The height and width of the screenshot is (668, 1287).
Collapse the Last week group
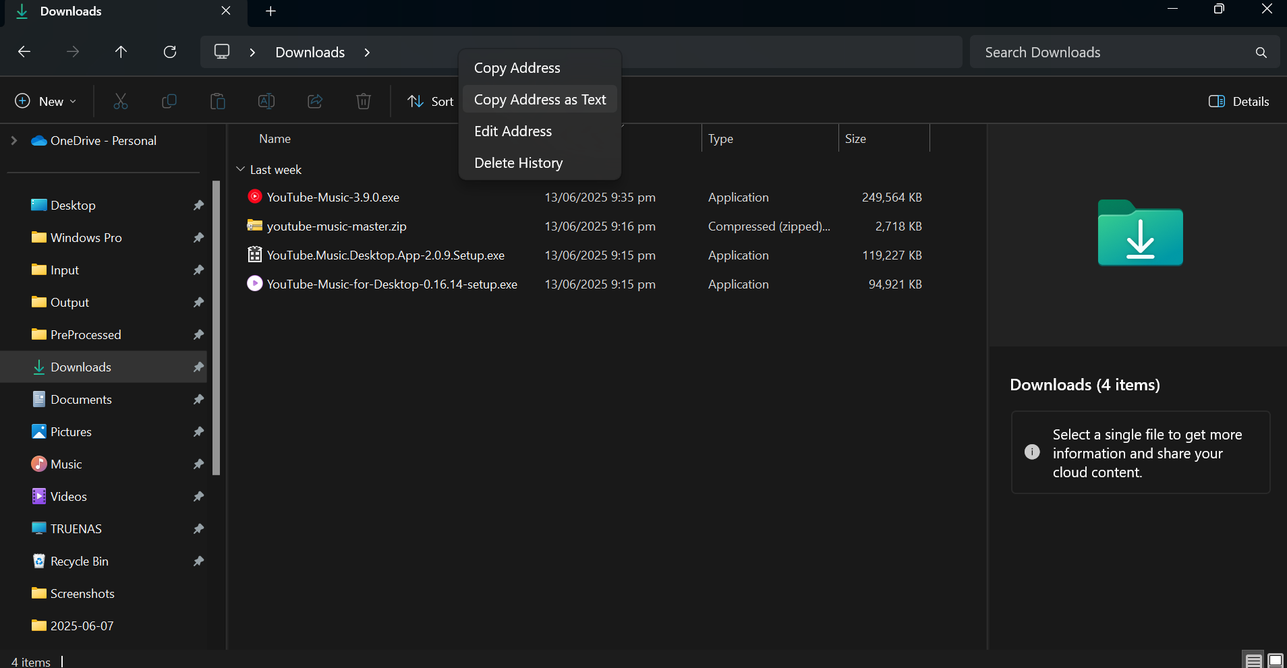coord(240,169)
